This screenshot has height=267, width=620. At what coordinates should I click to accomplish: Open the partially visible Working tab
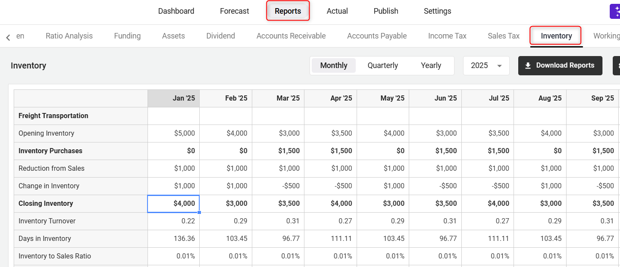coord(606,36)
